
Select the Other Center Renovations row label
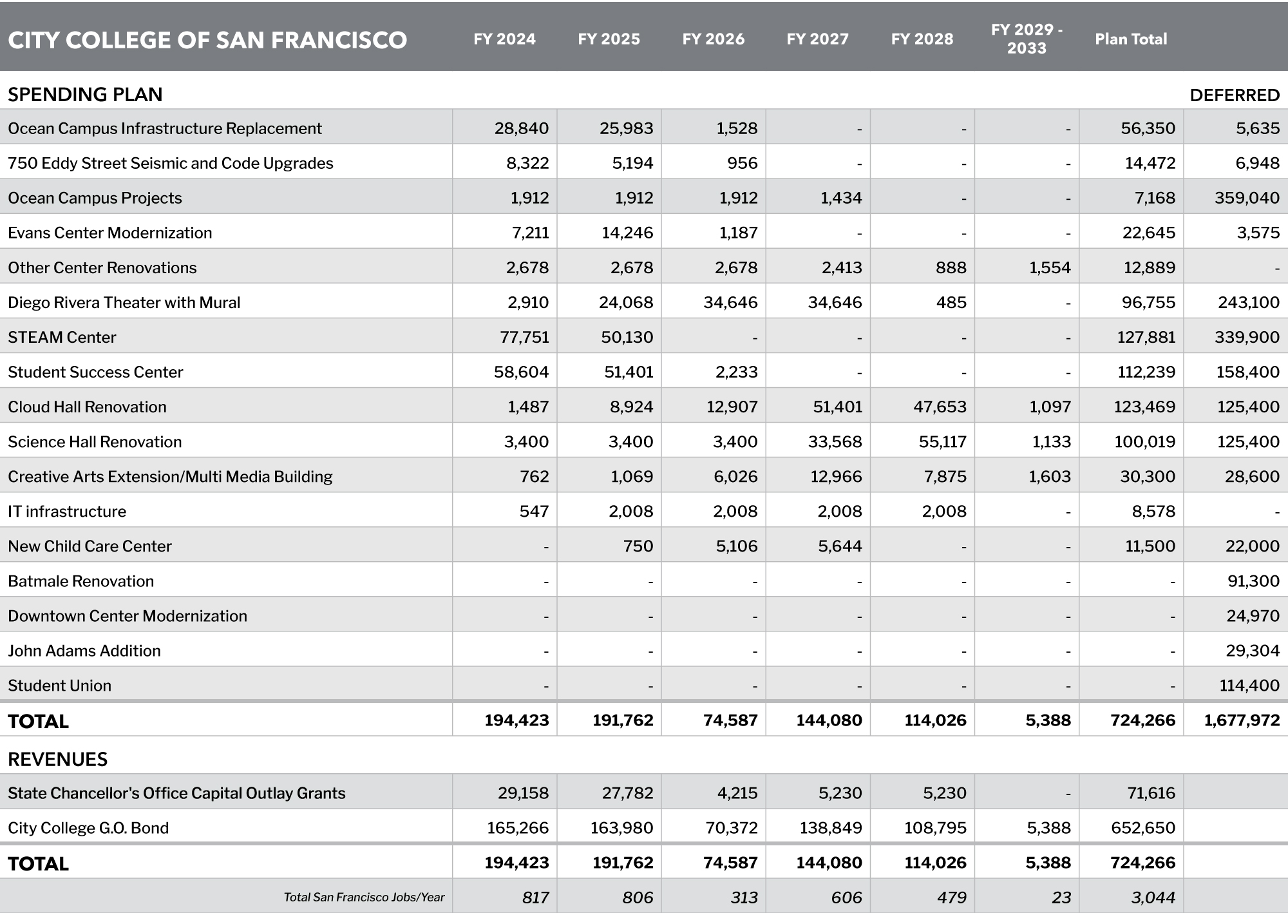[x=102, y=267]
